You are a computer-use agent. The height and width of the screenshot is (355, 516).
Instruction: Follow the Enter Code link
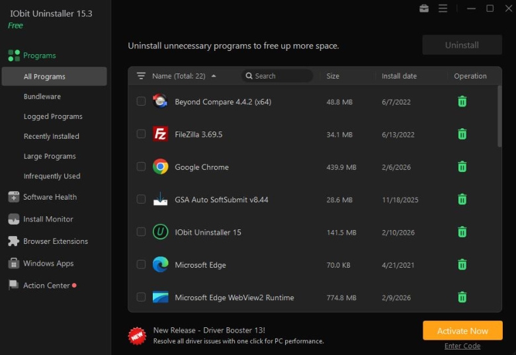(462, 346)
